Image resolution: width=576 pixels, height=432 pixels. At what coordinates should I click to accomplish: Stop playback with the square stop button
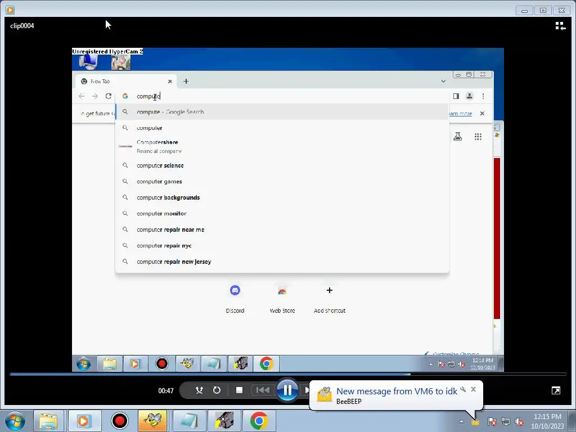click(x=239, y=390)
